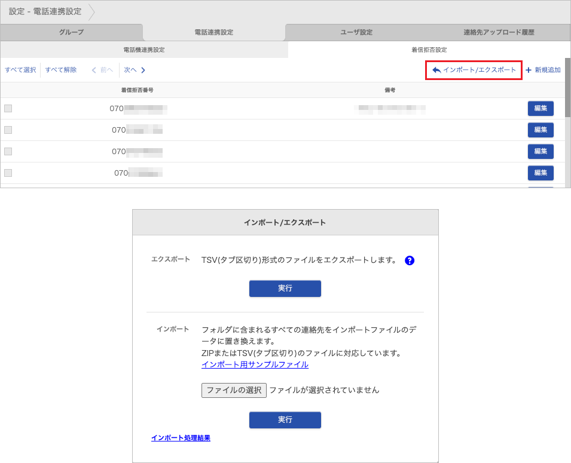Click the left chevron beside 前へ
Screen dimensions: 571x463
(94, 70)
